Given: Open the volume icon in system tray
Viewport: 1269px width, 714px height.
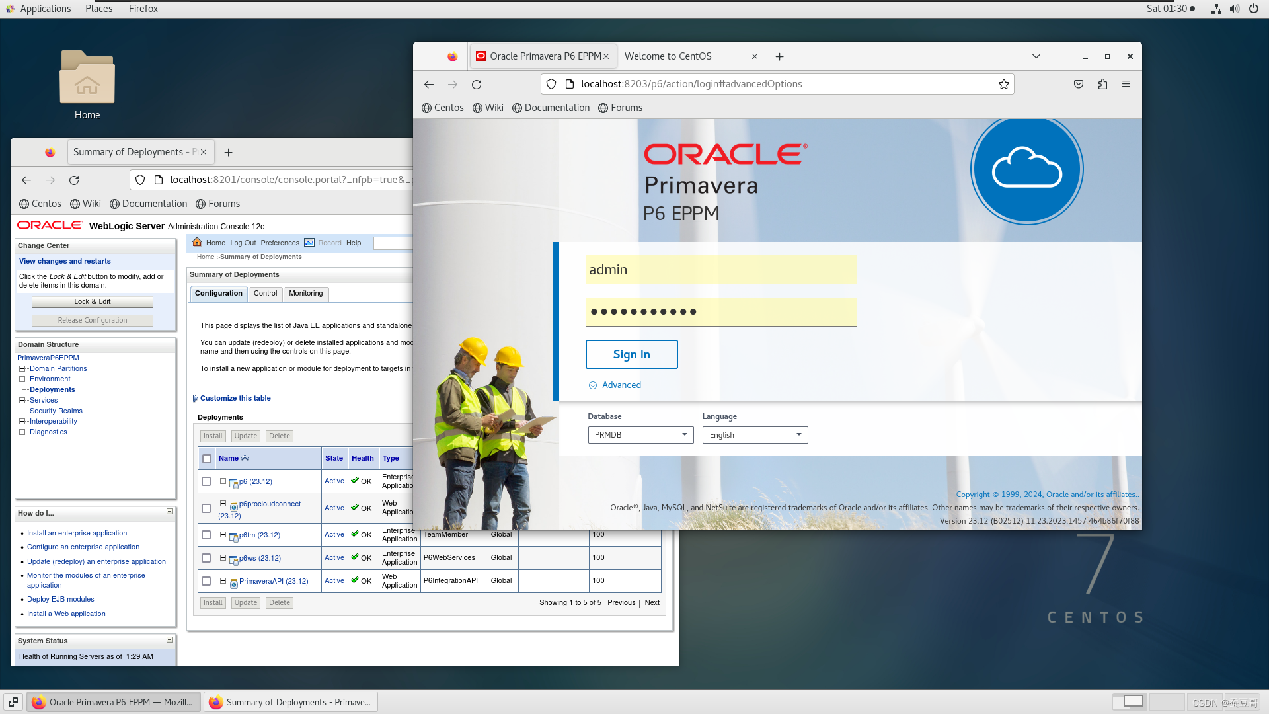Looking at the screenshot, I should tap(1234, 9).
